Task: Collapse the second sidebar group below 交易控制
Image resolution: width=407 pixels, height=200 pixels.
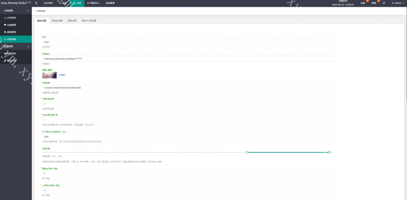Action: tap(16, 46)
